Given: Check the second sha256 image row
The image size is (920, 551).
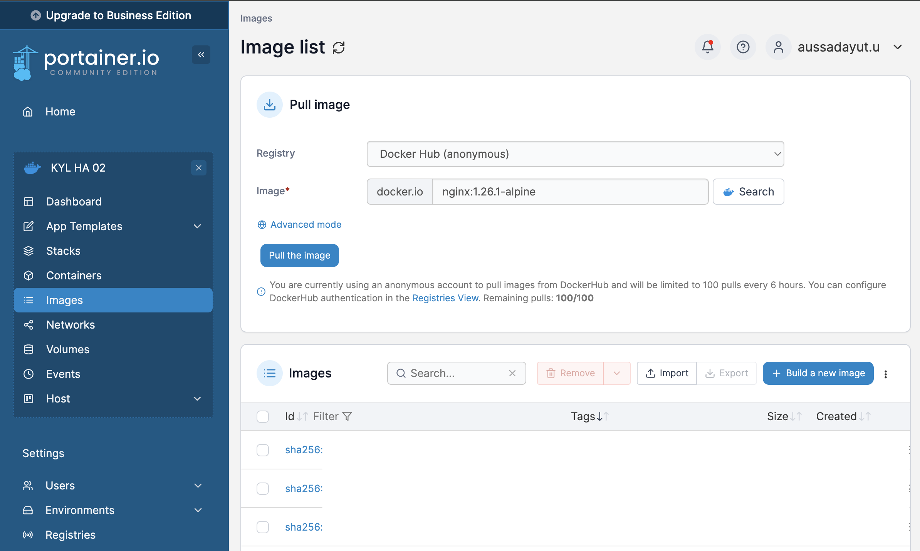Looking at the screenshot, I should pyautogui.click(x=263, y=488).
